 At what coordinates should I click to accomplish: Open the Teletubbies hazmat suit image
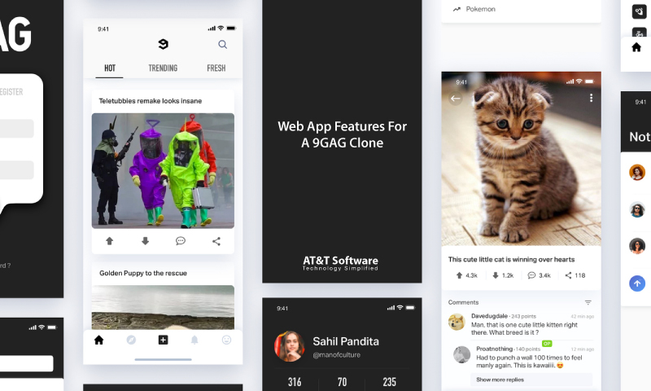point(163,171)
